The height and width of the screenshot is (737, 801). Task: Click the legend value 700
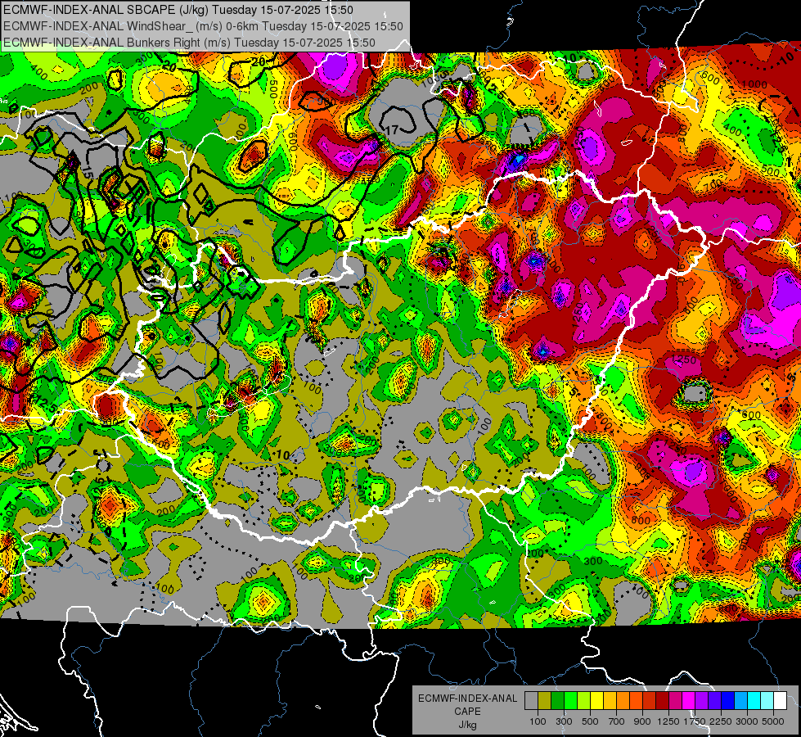coord(617,721)
